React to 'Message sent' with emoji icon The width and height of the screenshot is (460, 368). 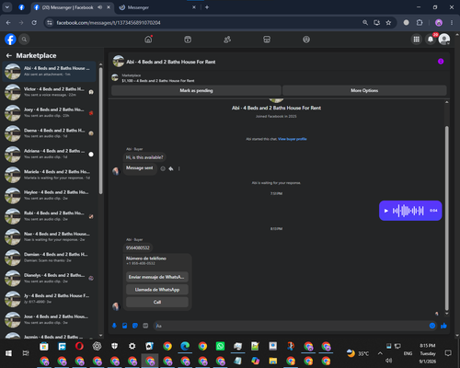pos(163,168)
